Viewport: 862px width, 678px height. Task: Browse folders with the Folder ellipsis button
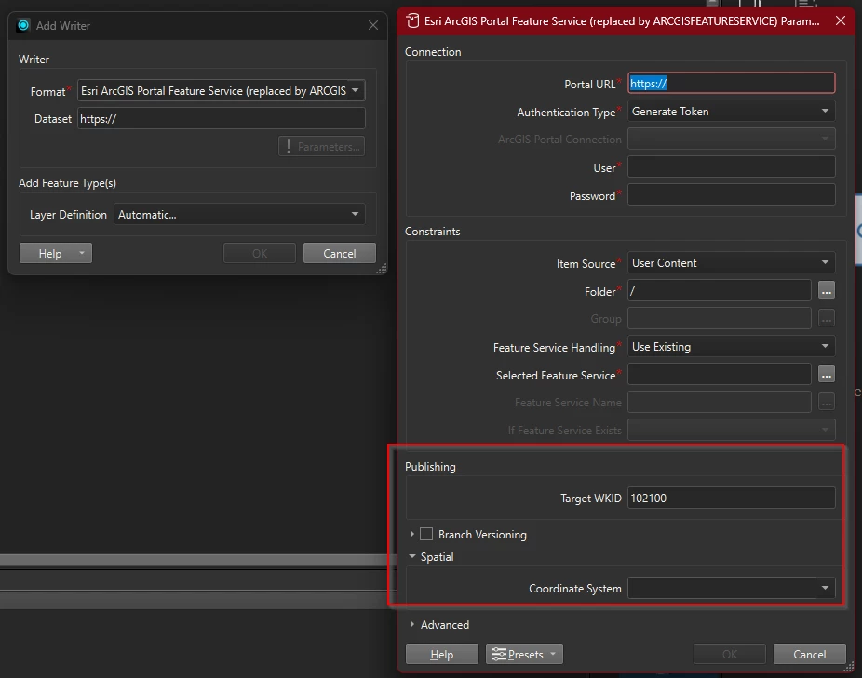(x=827, y=291)
